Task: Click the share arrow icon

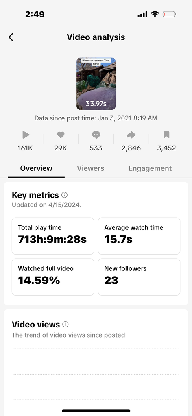Action: (x=131, y=135)
